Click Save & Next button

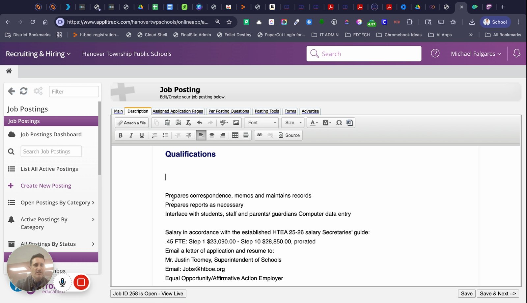point(498,293)
